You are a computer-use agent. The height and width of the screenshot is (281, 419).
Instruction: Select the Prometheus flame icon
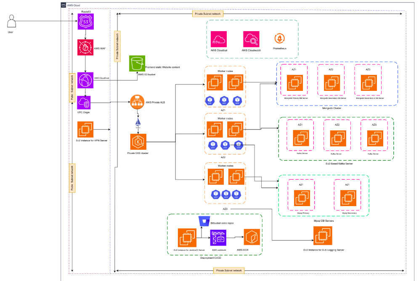[x=280, y=39]
